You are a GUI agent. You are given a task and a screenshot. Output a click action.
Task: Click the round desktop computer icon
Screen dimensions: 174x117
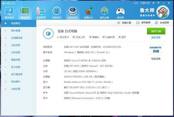[x=48, y=34]
